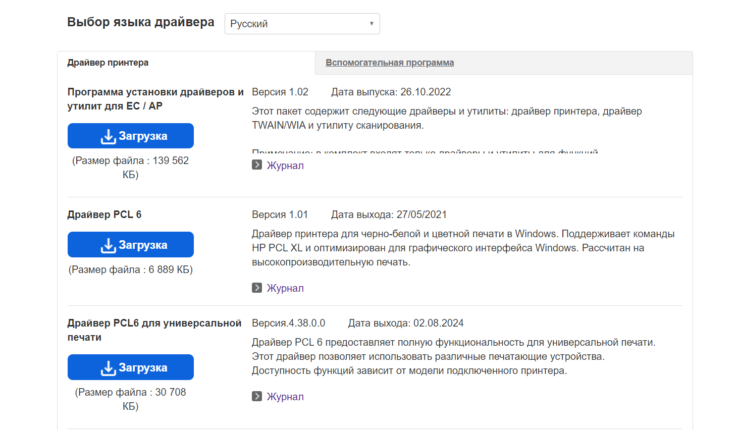The height and width of the screenshot is (430, 739).
Task: Switch to the Драйвер принтера tab
Action: (x=108, y=63)
